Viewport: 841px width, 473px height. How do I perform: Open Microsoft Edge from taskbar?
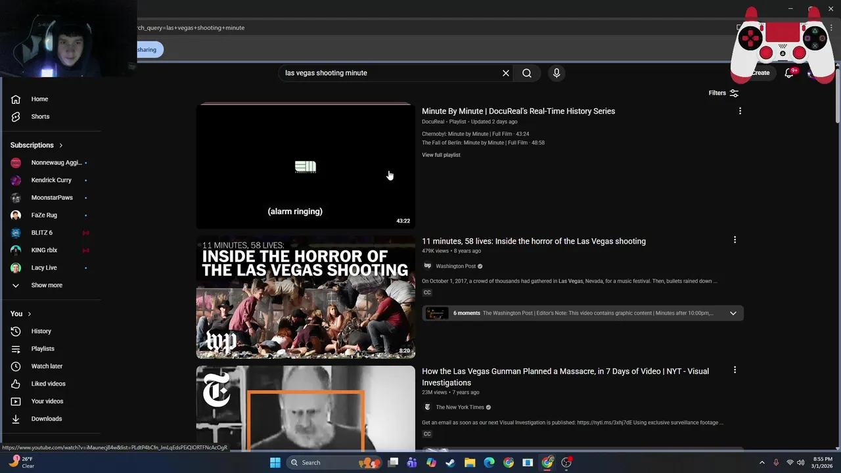489,462
